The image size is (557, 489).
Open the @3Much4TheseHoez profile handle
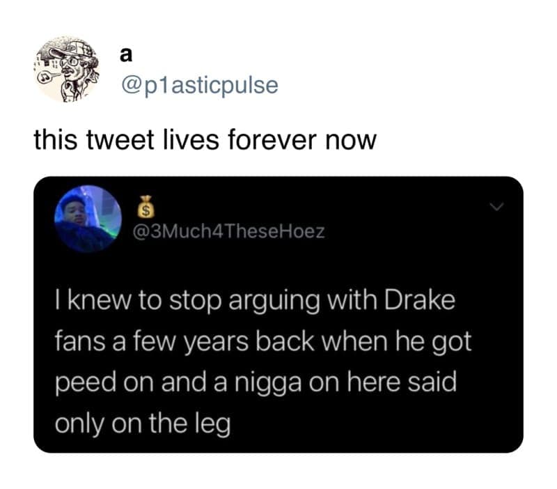pos(229,232)
